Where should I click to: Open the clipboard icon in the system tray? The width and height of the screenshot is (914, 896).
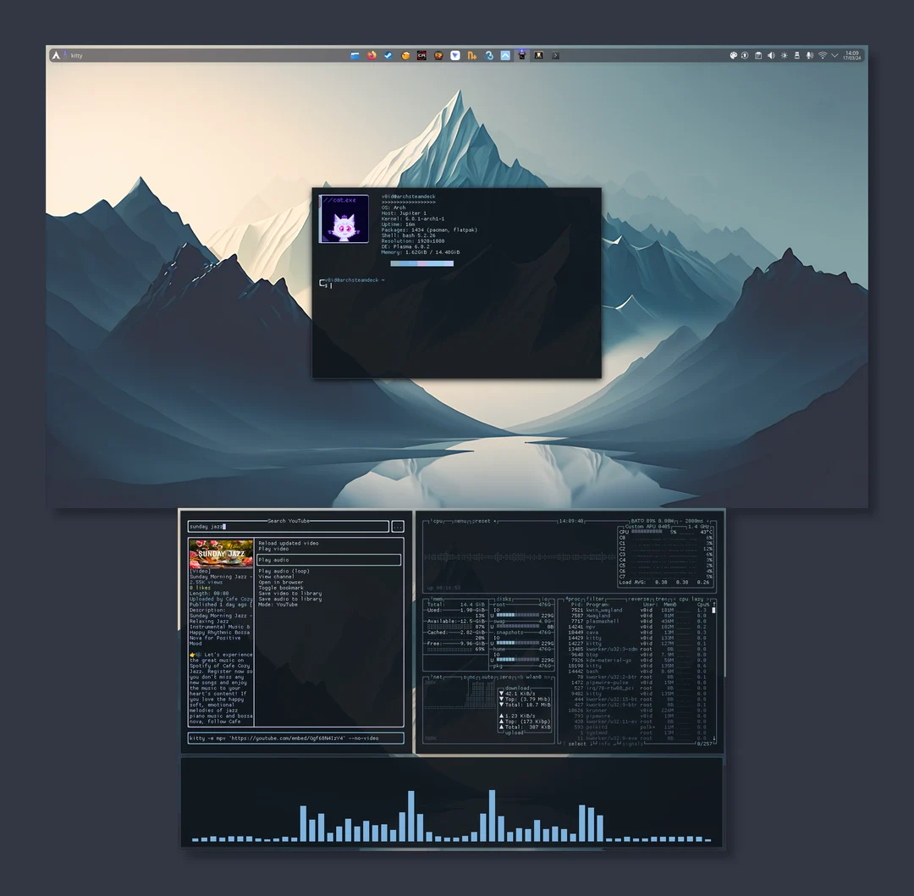pos(759,55)
